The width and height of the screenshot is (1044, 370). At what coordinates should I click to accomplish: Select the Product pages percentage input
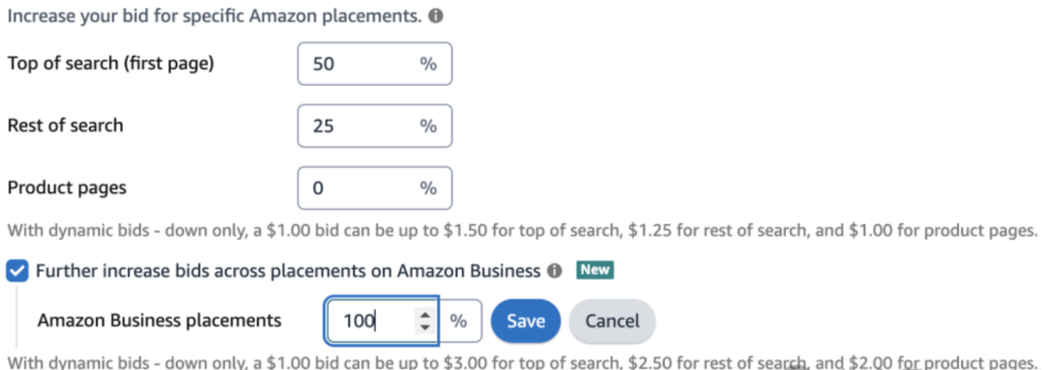375,188
